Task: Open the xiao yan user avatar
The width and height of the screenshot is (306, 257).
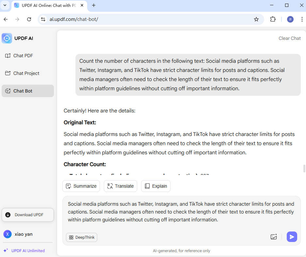Action: coord(8,234)
